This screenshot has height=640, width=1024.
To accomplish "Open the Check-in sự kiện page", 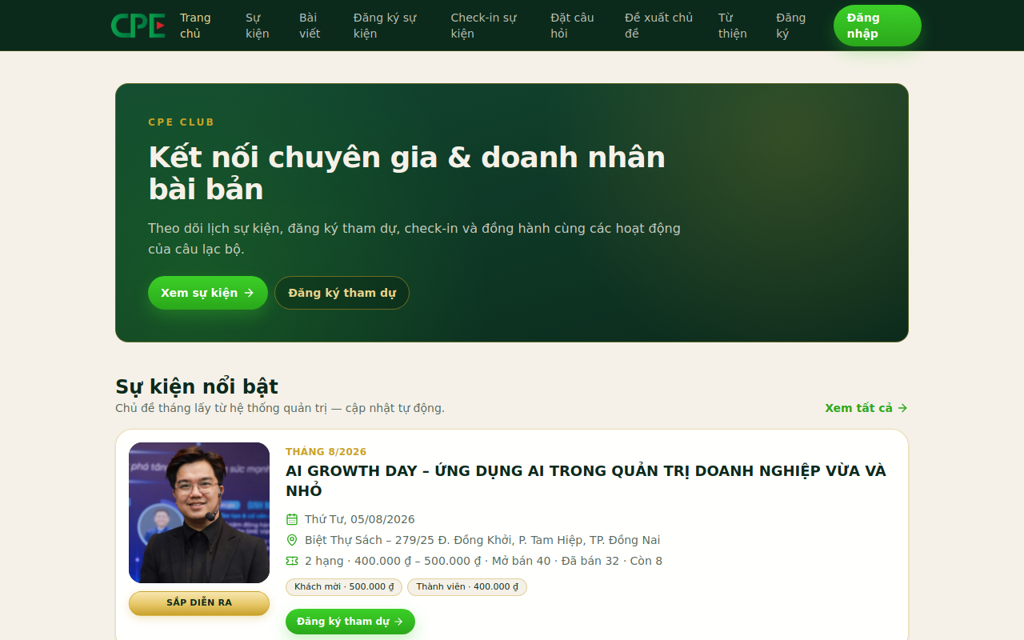I will point(484,26).
